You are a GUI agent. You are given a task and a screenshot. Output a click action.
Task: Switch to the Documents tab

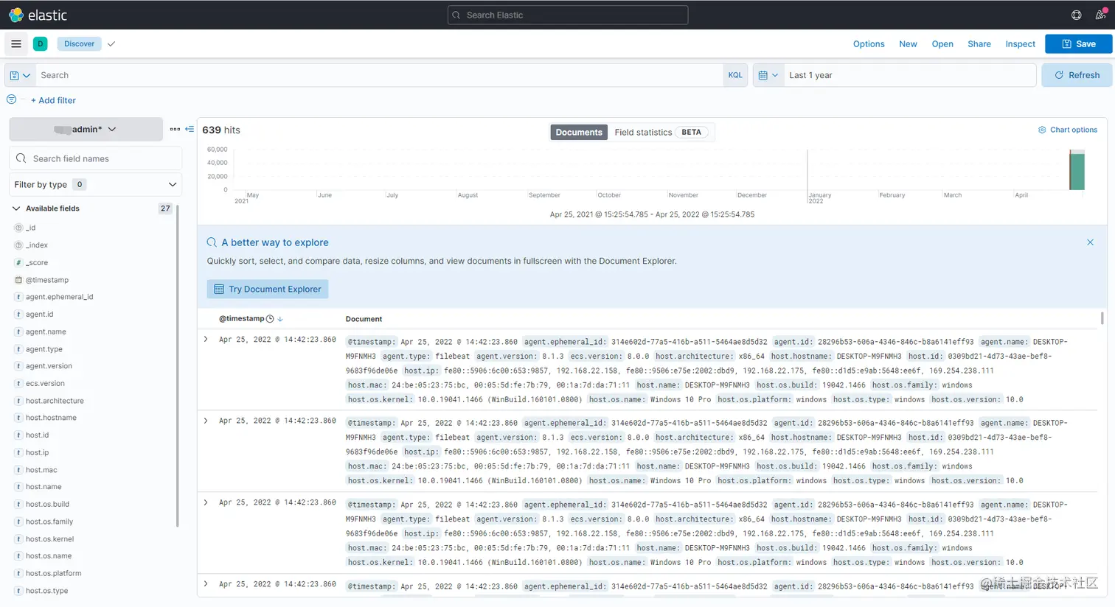(579, 132)
